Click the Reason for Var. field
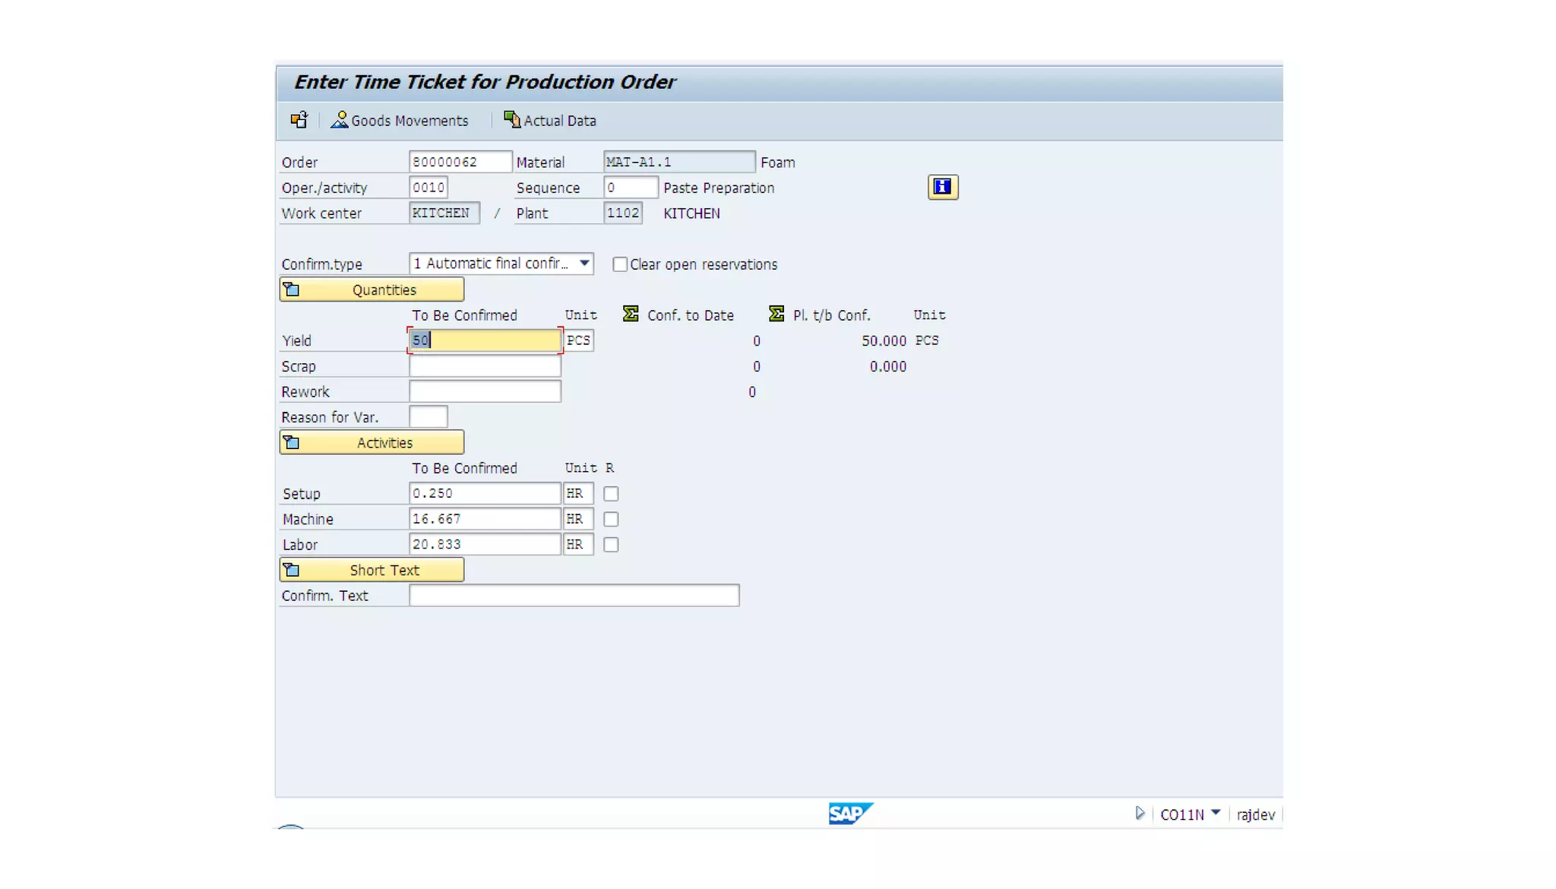Viewport: 1556px width, 889px height. click(x=428, y=417)
